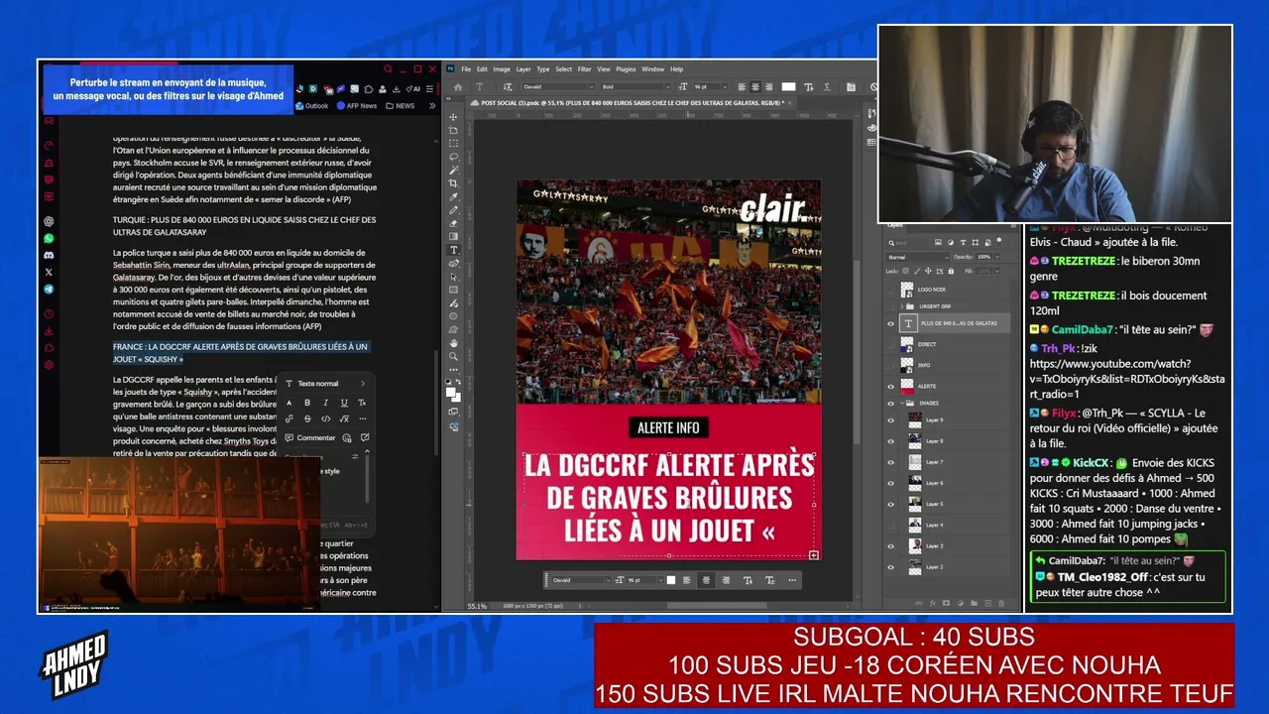This screenshot has width=1269, height=714.
Task: Hide Layer 2
Action: point(890,566)
